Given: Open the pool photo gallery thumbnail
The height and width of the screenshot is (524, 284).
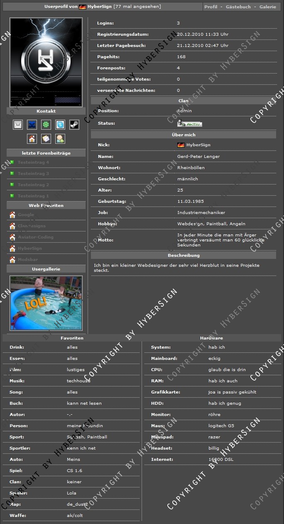Looking at the screenshot, I should point(46,303).
